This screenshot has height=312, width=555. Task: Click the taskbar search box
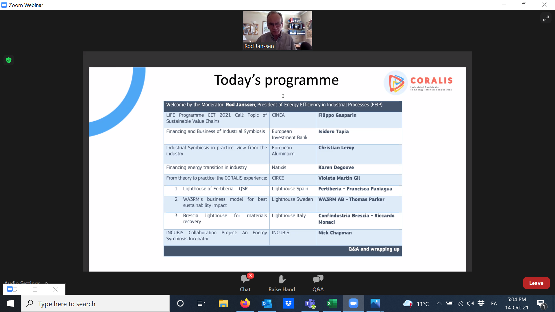coord(95,304)
